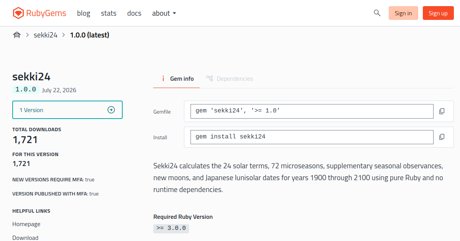Copy the Gemfile line icon
The height and width of the screenshot is (241, 460).
[442, 111]
